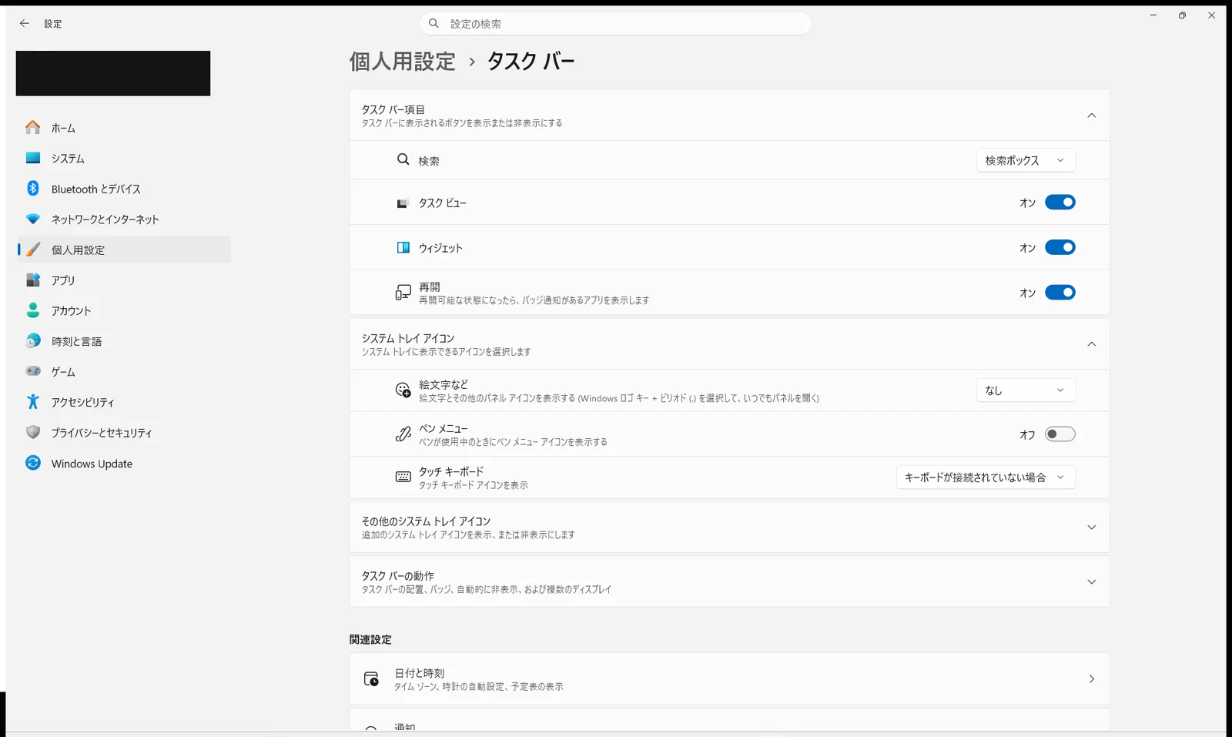1232x737 pixels.
Task: Click the 再開 row device icon
Action: pos(403,293)
